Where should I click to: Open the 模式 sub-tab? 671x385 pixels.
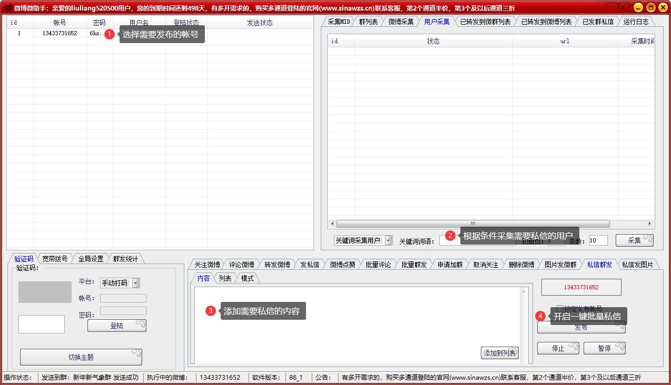click(x=247, y=278)
